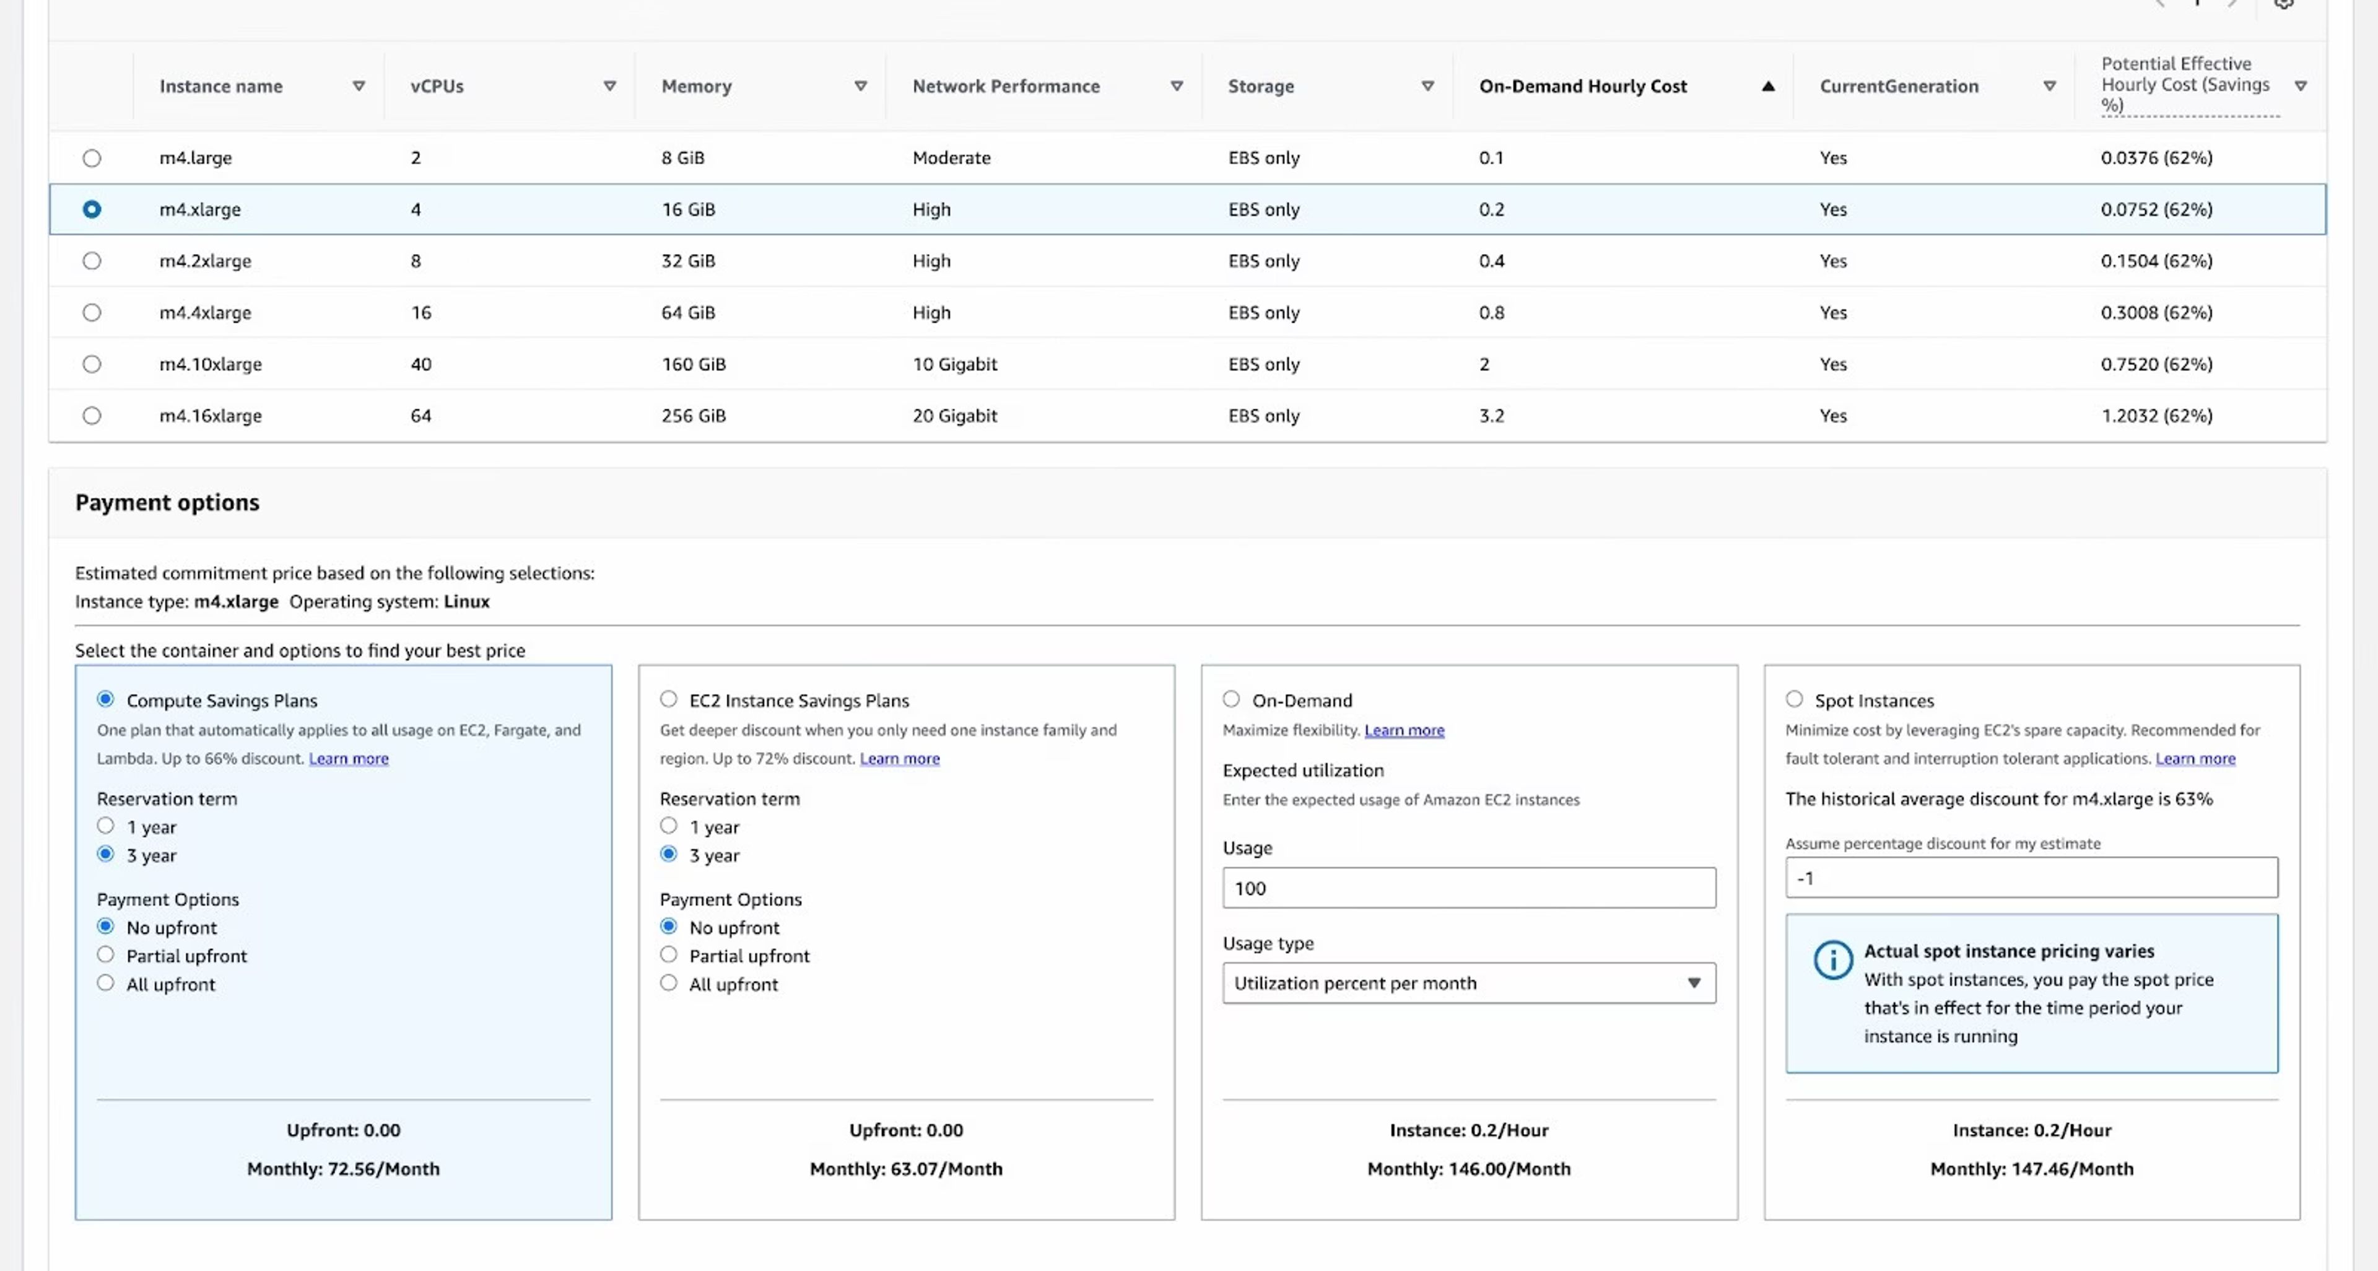Choose Compute Savings Plans option

coord(105,699)
